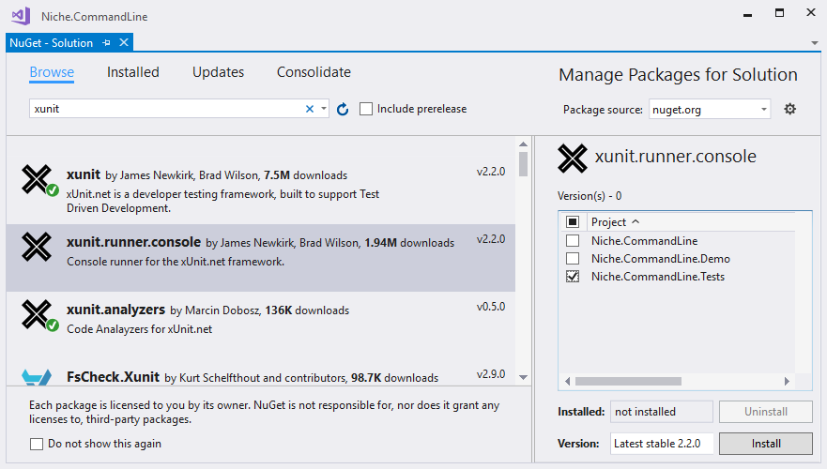The height and width of the screenshot is (469, 827).
Task: Switch to the Consolidate tab
Action: coord(314,72)
